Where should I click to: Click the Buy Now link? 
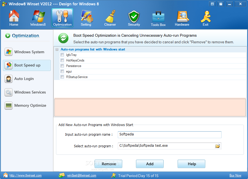coord(235,175)
